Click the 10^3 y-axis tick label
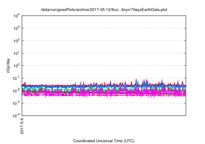This screenshot has height=144, width=205. coord(15,28)
